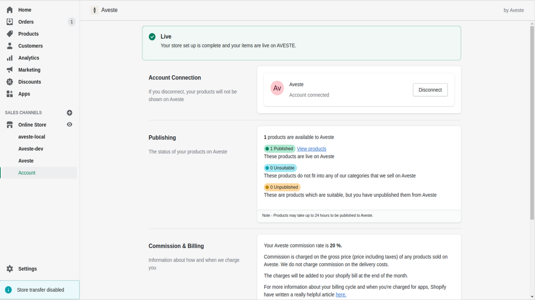Open the View products link
This screenshot has height=300, width=535.
(x=311, y=148)
